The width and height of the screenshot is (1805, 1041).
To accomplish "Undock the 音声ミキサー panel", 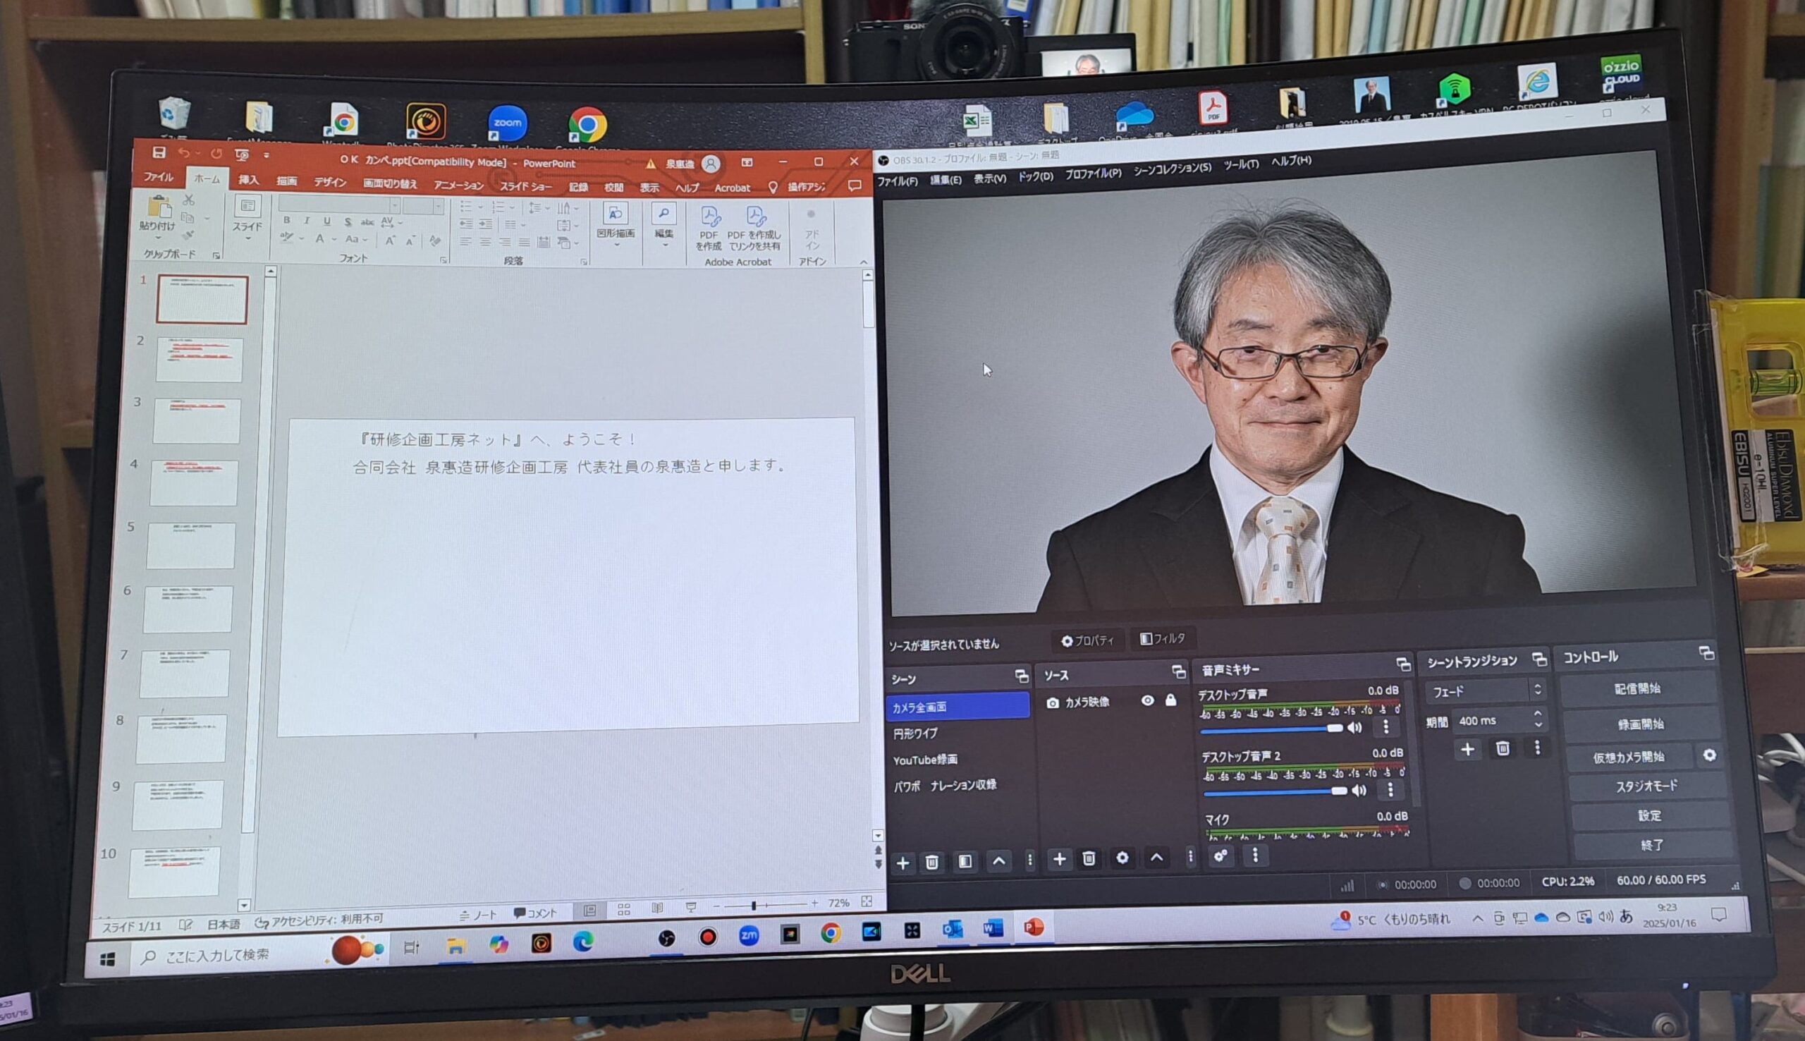I will (x=1402, y=665).
